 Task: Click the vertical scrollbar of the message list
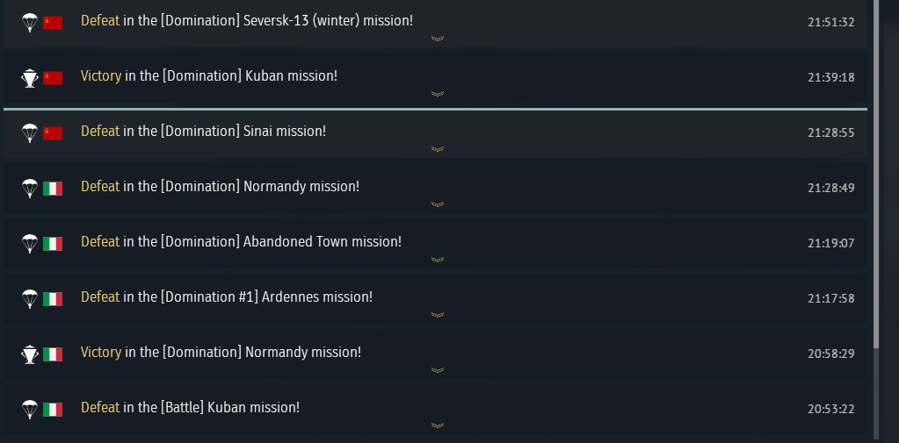coord(875,175)
